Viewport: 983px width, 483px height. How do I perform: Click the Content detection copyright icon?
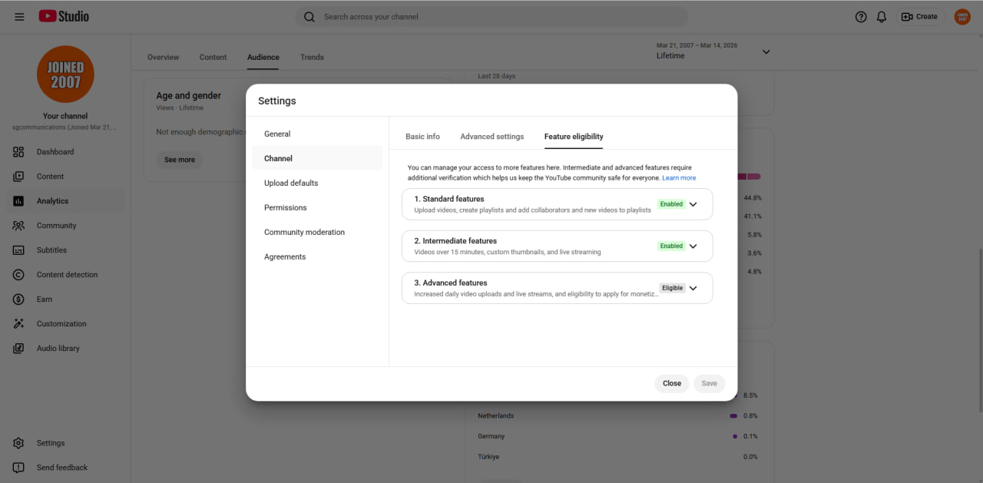click(x=18, y=275)
